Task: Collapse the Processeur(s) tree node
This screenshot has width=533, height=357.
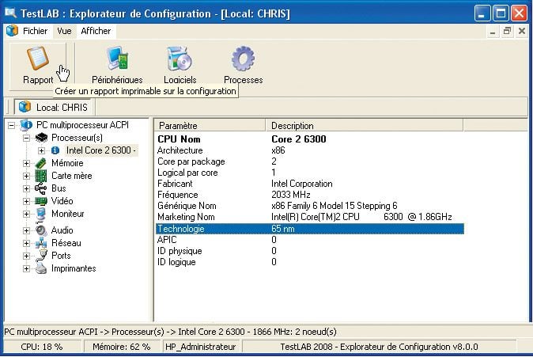Action: [x=27, y=138]
